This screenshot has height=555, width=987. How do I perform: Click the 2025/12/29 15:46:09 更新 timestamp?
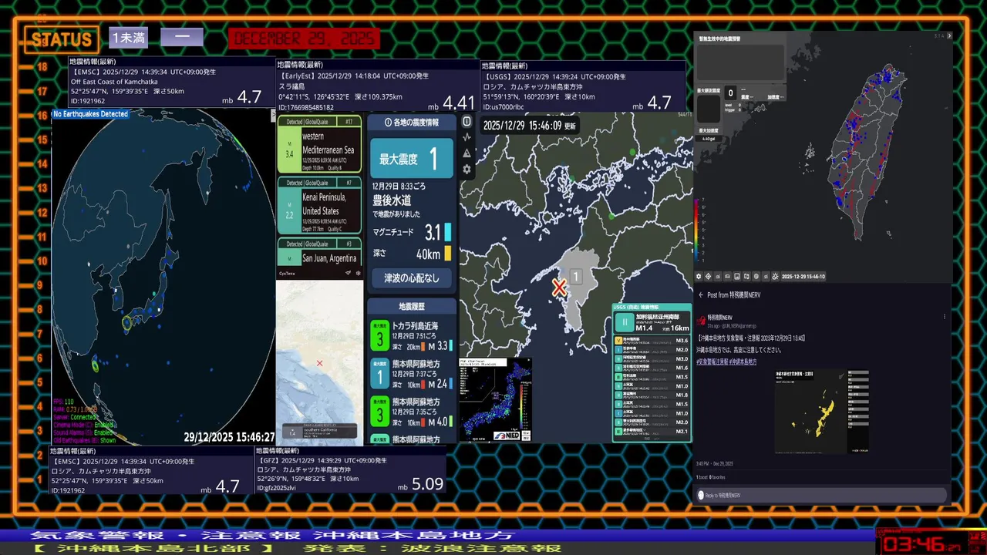(x=530, y=125)
